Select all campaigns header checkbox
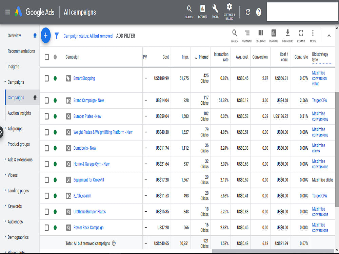This screenshot has height=254, width=339. pos(47,57)
